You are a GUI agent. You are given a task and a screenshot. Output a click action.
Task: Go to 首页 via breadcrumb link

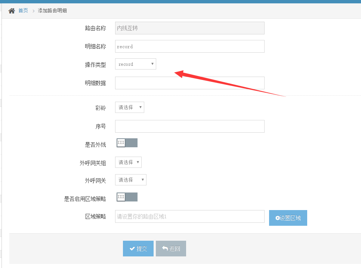[23, 10]
